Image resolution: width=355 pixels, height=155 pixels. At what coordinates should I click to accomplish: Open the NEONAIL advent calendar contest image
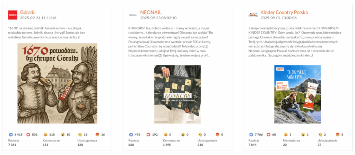[177, 94]
